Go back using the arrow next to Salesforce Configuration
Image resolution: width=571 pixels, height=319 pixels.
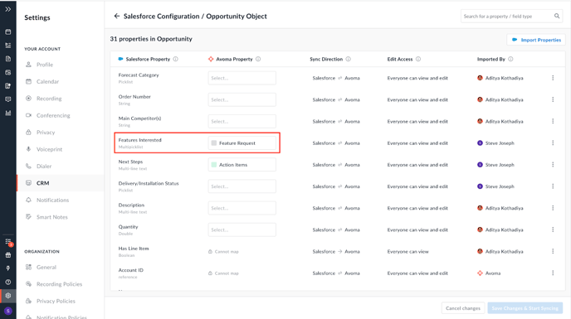(x=116, y=16)
